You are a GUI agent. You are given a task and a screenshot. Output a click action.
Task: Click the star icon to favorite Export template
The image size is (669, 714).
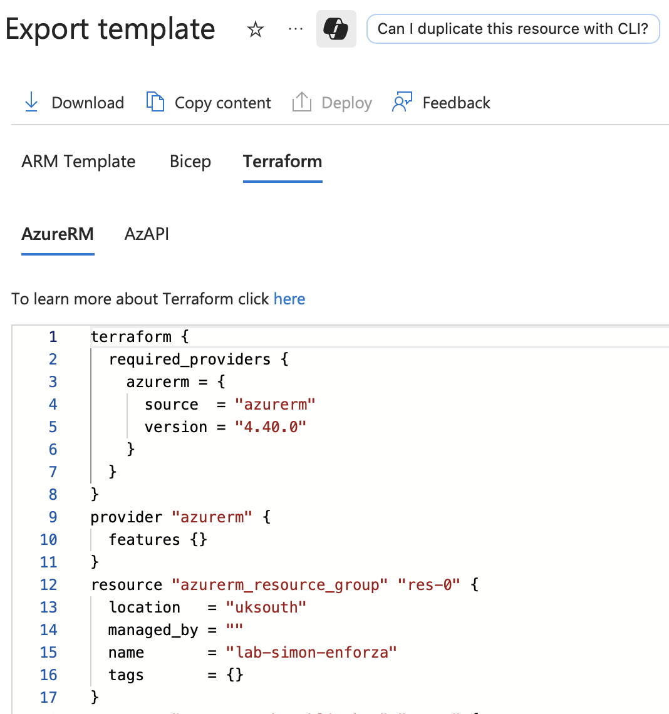point(255,29)
